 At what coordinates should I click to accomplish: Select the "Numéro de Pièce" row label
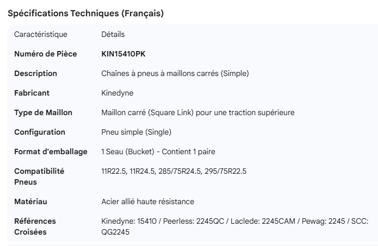pyautogui.click(x=46, y=54)
